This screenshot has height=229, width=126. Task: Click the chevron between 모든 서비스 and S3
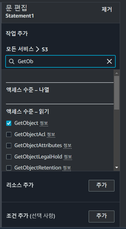tap(38, 49)
